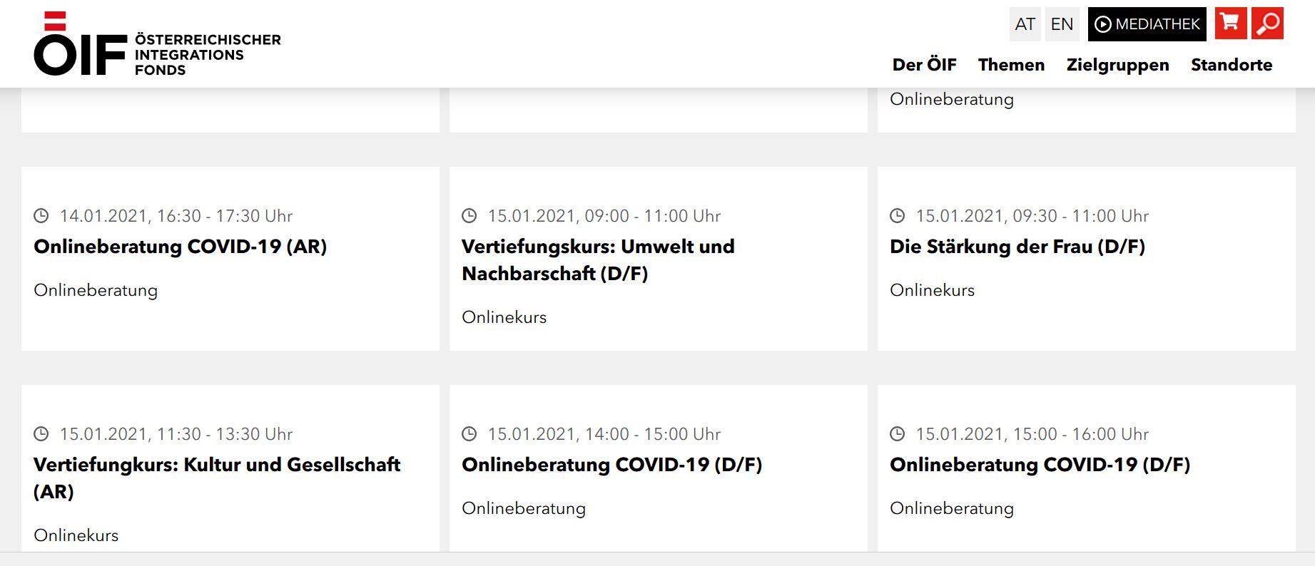Open the Standorte menu item
This screenshot has height=566, width=1315.
pos(1232,65)
